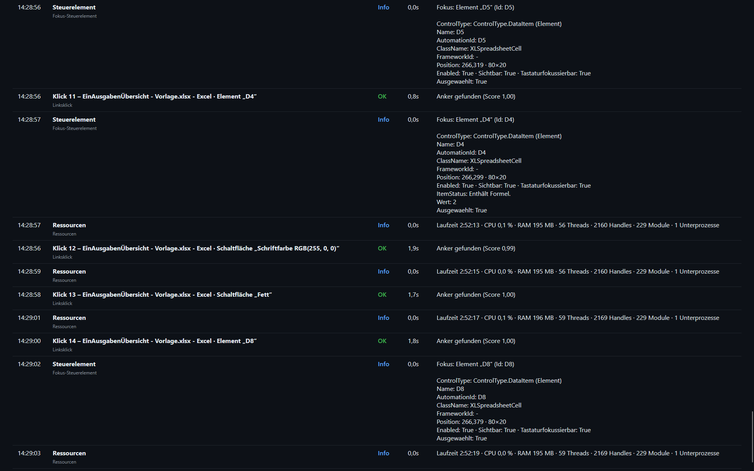Click OK status of Klick 11 row
Viewport: 754px width, 471px height.
pos(382,97)
